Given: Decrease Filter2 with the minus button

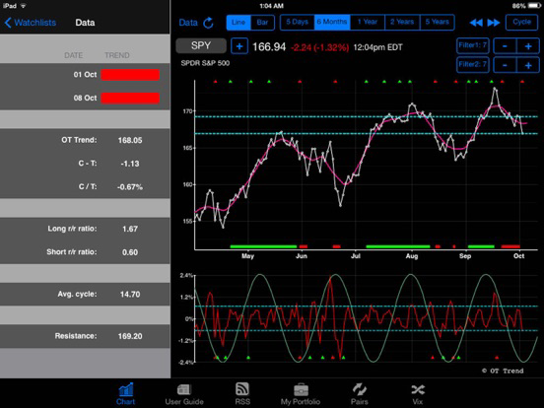Looking at the screenshot, I should 505,65.
